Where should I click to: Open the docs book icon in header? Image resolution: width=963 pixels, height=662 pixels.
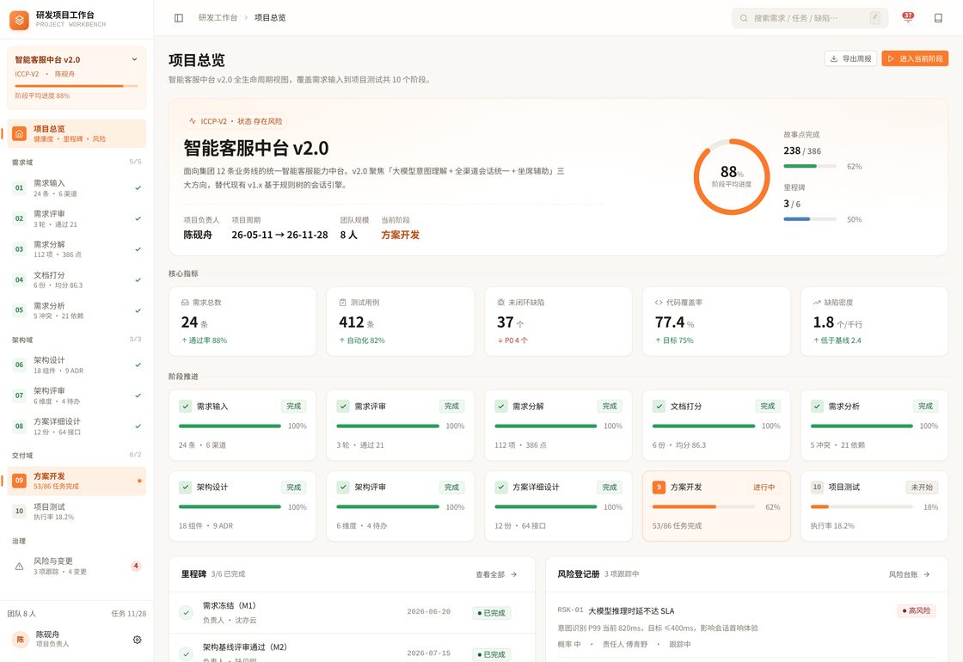point(938,18)
